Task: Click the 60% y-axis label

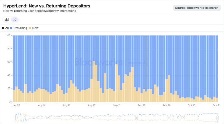Action: pyautogui.click(x=10, y=62)
